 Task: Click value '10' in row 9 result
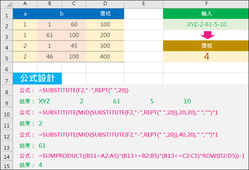(x=187, y=101)
